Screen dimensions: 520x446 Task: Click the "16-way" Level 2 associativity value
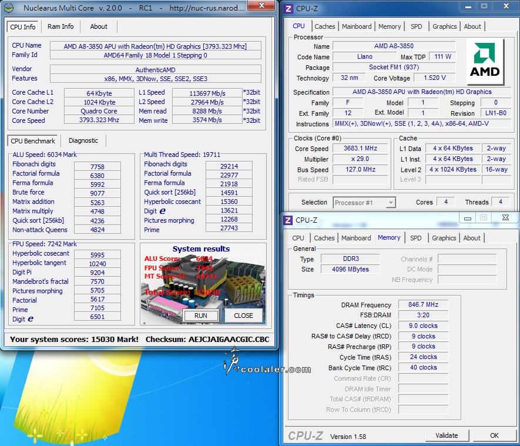coord(496,169)
